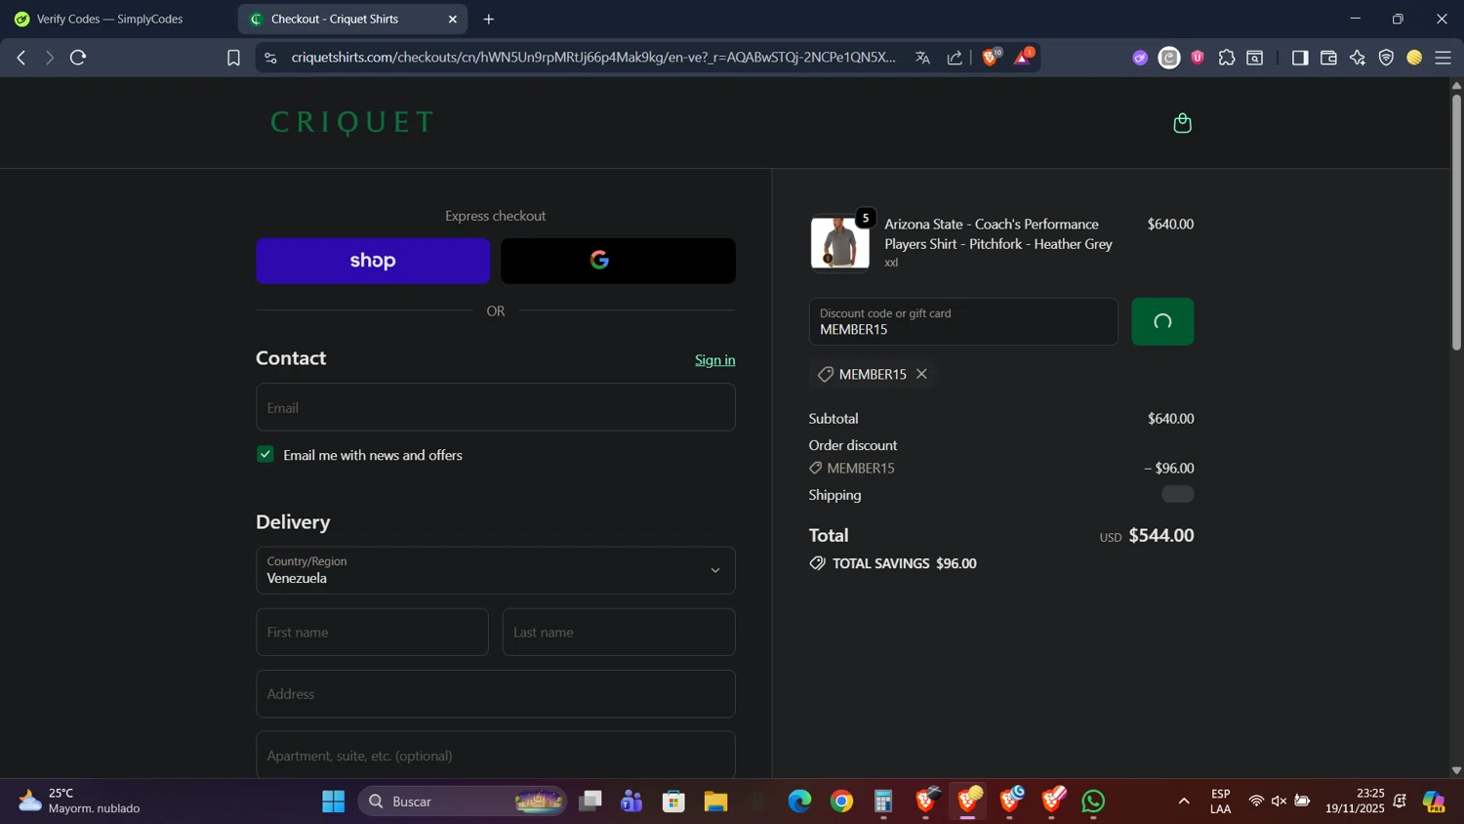Open the Windows Start menu

(334, 802)
